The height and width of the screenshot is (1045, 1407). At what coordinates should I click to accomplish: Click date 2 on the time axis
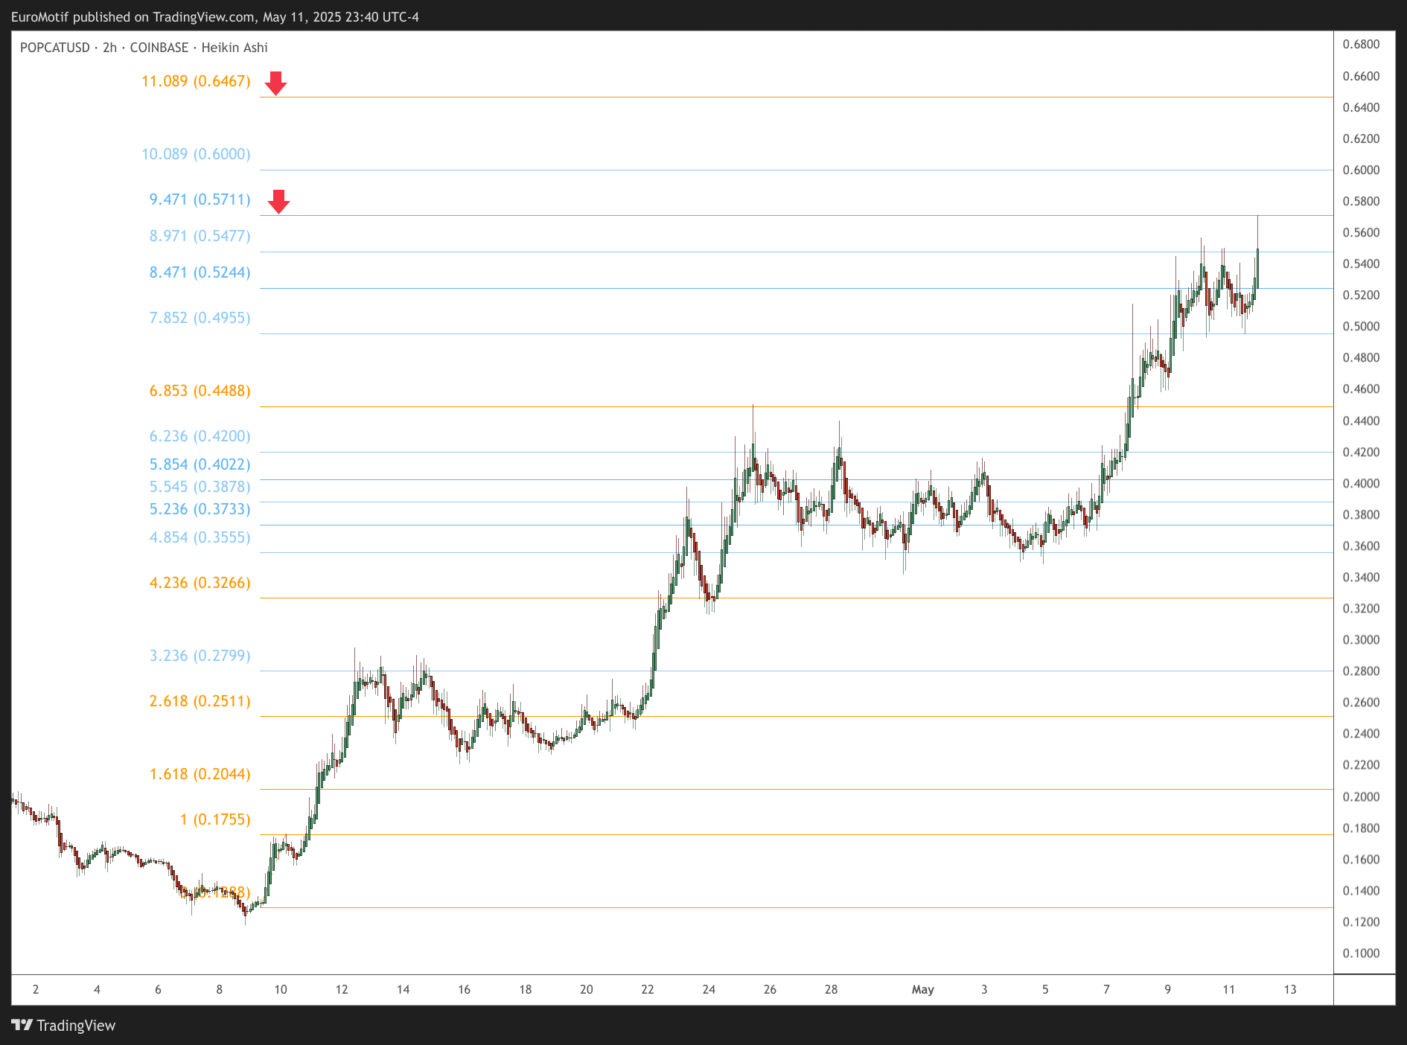[x=36, y=989]
